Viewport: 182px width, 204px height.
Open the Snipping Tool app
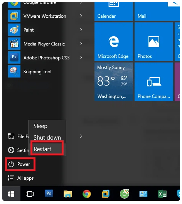pos(45,71)
